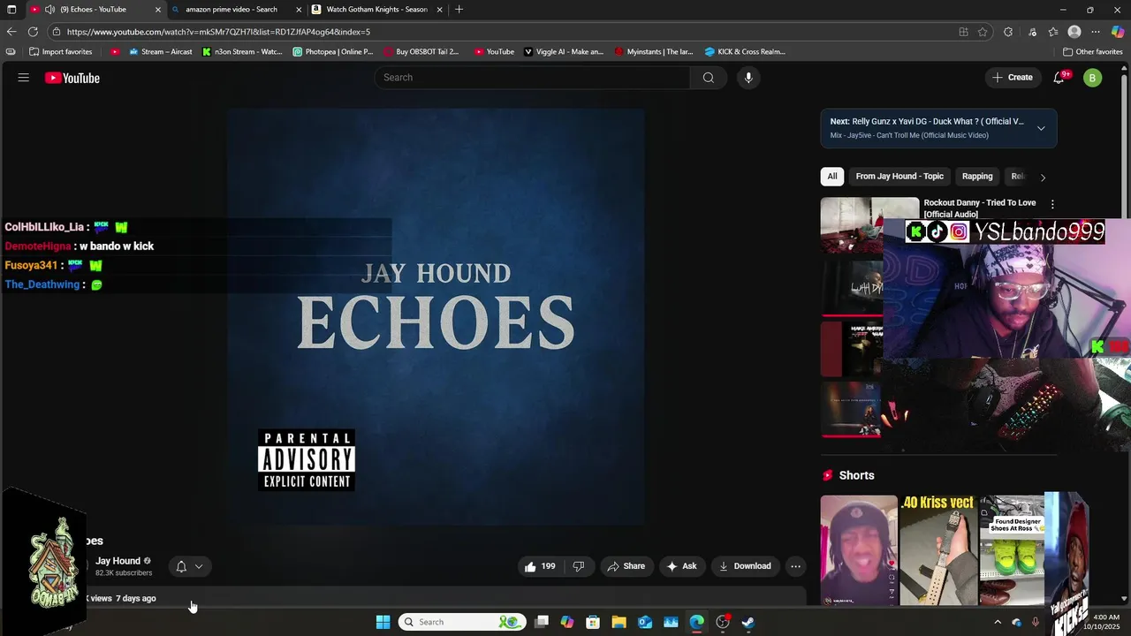Open Steam from the taskbar
Screen dimensions: 1131x636
748,622
